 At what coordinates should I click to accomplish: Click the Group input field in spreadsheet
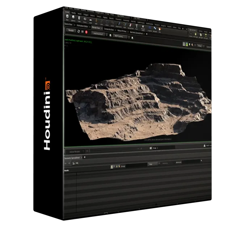[x=136, y=165]
